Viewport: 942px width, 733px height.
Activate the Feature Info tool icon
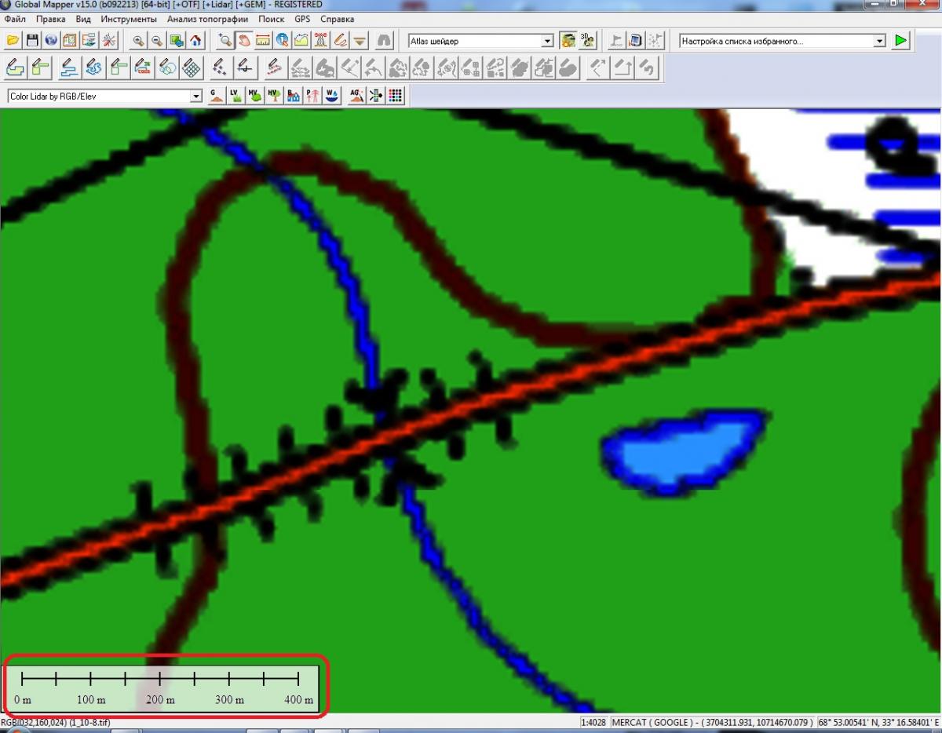click(x=282, y=40)
